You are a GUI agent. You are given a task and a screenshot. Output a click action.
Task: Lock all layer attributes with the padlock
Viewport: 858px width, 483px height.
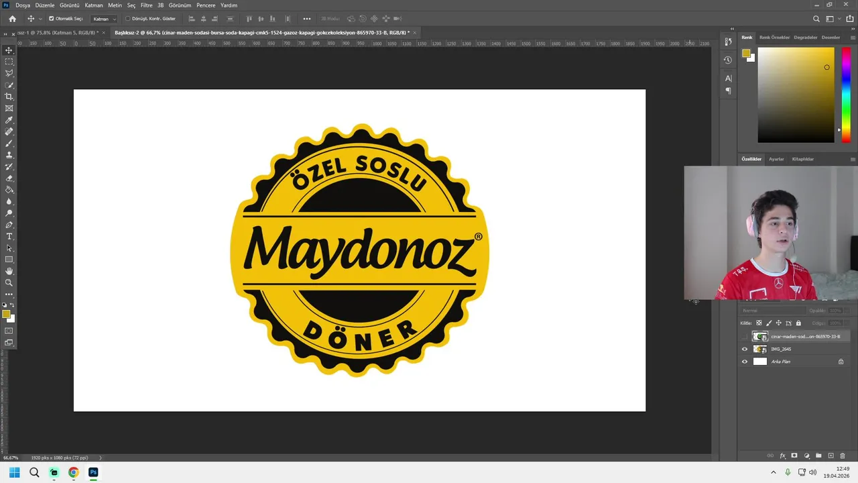coord(798,323)
